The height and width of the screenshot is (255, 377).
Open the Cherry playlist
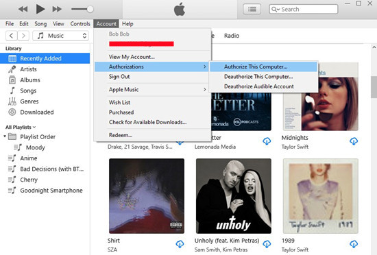(29, 180)
